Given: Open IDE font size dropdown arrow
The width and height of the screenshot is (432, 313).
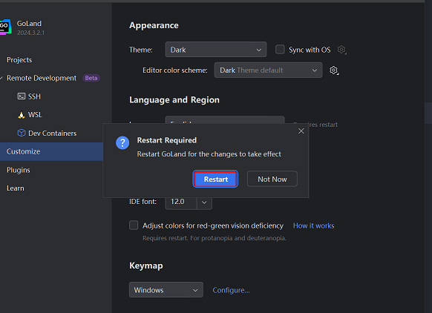Looking at the screenshot, I should click(204, 202).
